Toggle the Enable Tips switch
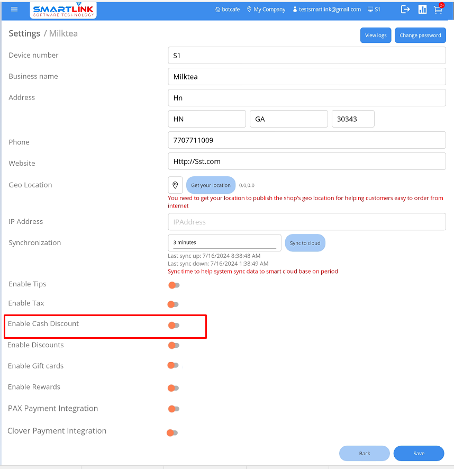Image resolution: width=454 pixels, height=469 pixels. (x=174, y=285)
